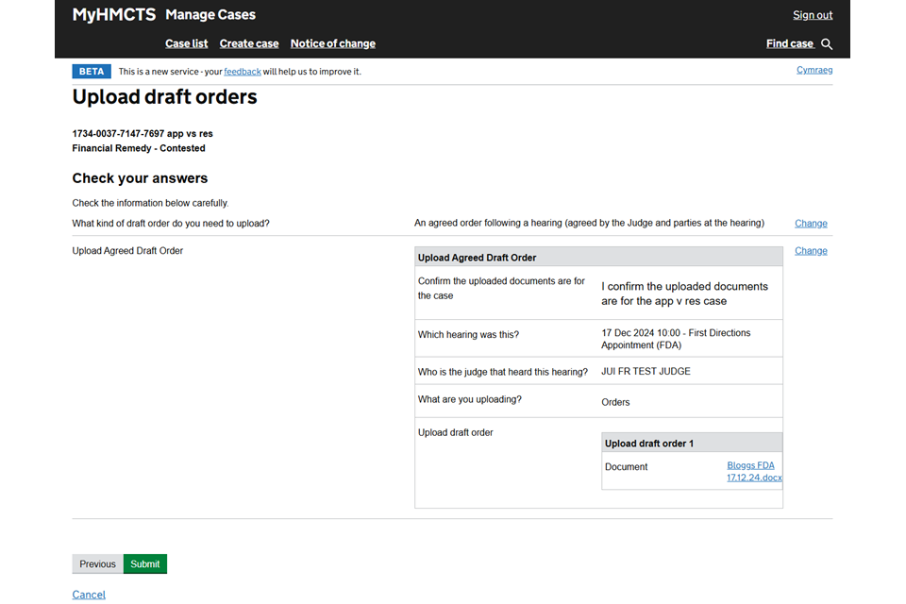Screen dimensions: 906x604
Task: Switch language to Cymraeg
Action: 814,70
